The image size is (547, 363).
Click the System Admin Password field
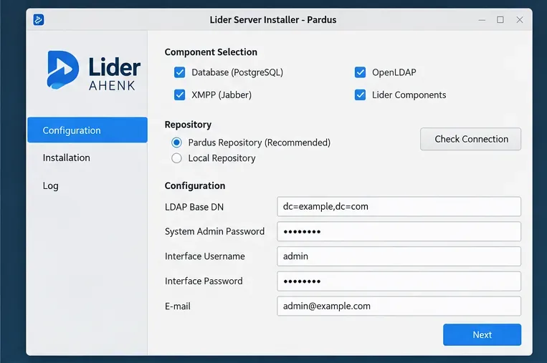399,231
